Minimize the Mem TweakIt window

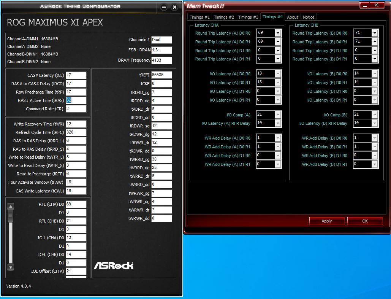point(364,5)
